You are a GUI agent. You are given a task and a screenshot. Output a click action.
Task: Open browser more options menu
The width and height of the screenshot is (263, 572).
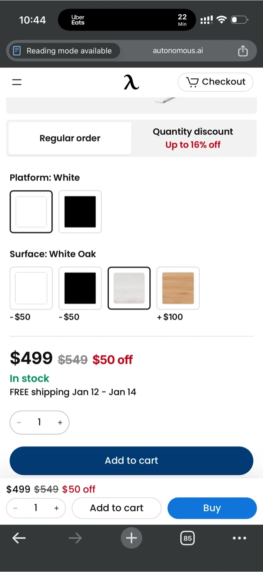pyautogui.click(x=239, y=538)
